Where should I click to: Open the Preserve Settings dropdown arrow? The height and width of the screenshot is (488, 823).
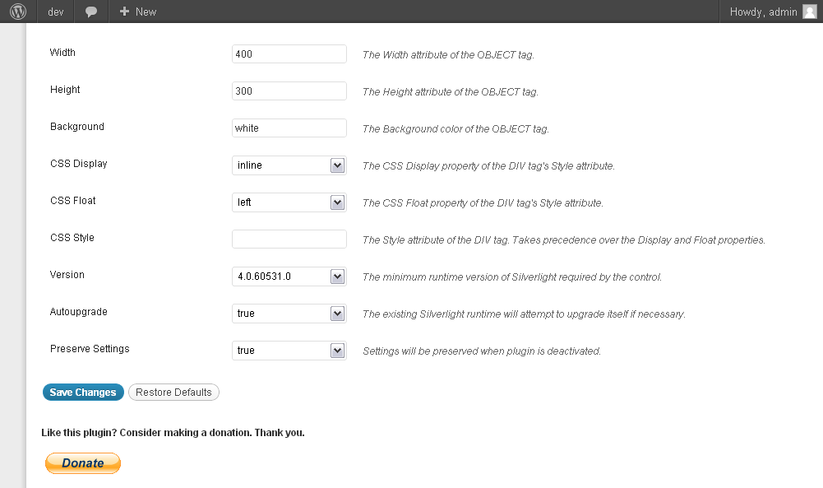[337, 351]
